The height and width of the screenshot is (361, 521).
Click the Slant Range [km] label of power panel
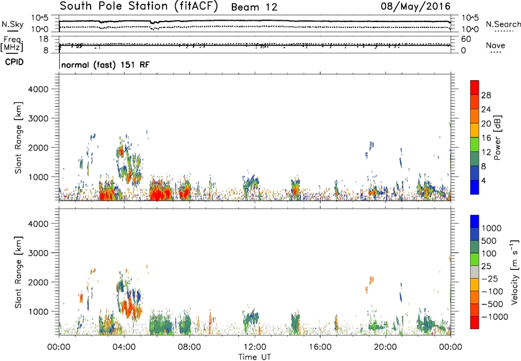(x=18, y=137)
